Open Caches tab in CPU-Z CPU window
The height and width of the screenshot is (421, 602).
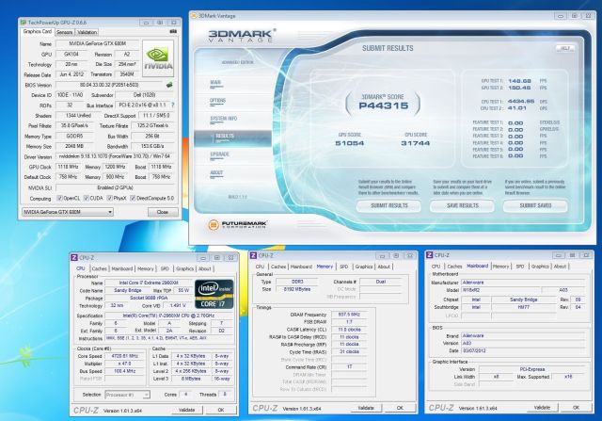[x=100, y=268]
